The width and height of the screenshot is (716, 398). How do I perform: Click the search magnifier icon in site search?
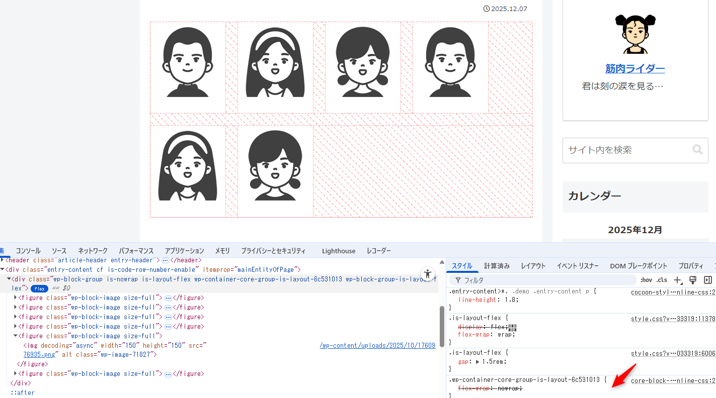[x=697, y=150]
